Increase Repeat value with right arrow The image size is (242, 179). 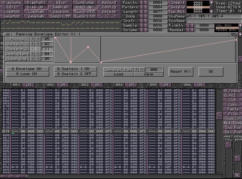point(192,30)
